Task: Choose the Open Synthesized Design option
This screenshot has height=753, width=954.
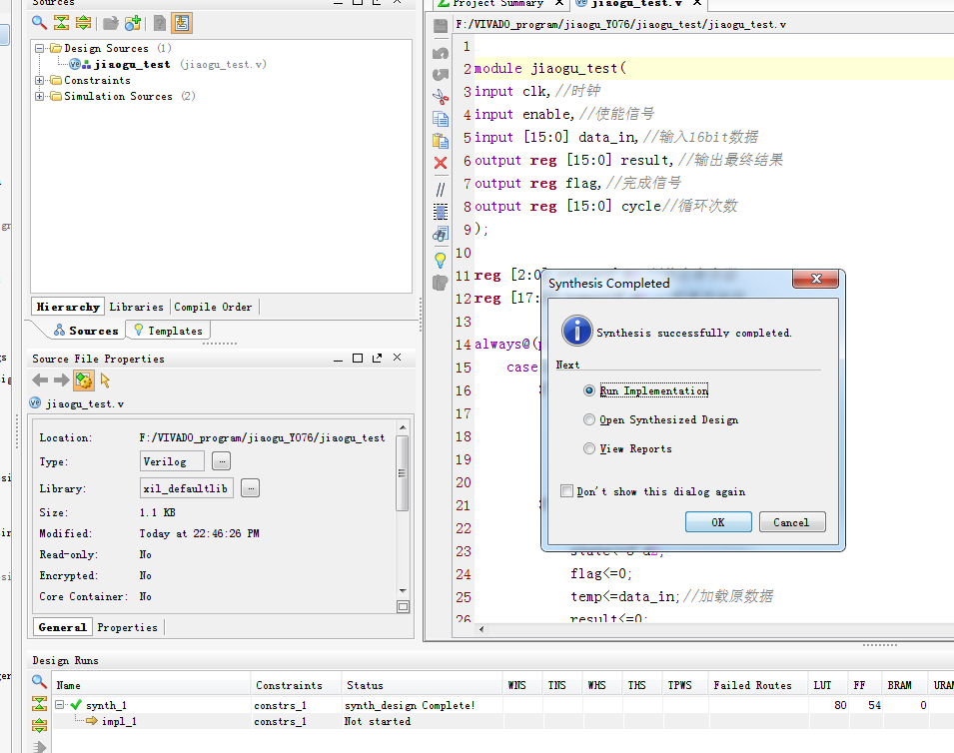Action: click(589, 420)
